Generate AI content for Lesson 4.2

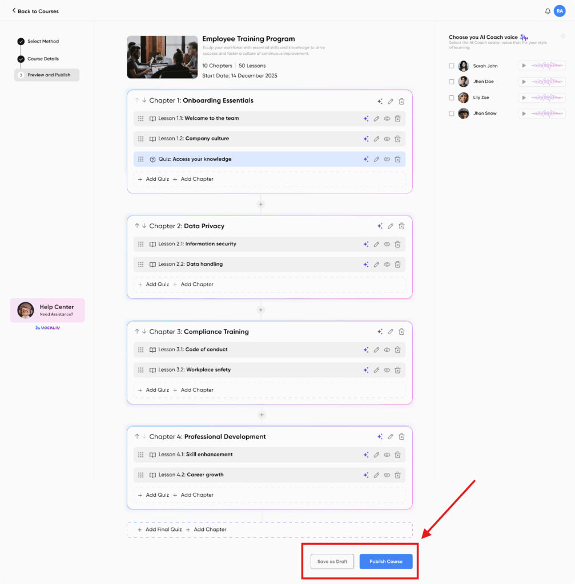[366, 475]
